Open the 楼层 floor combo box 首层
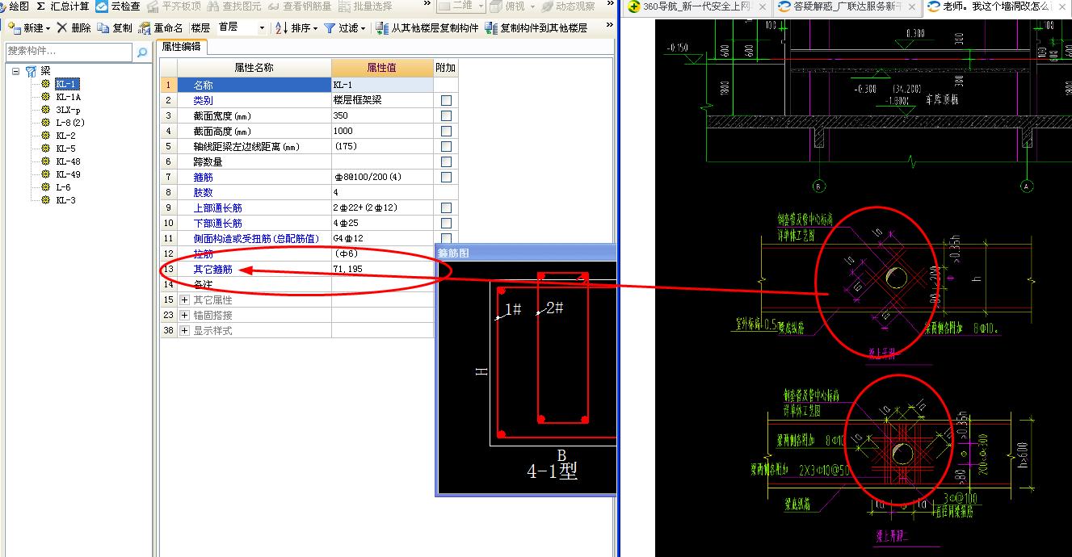 pos(242,27)
